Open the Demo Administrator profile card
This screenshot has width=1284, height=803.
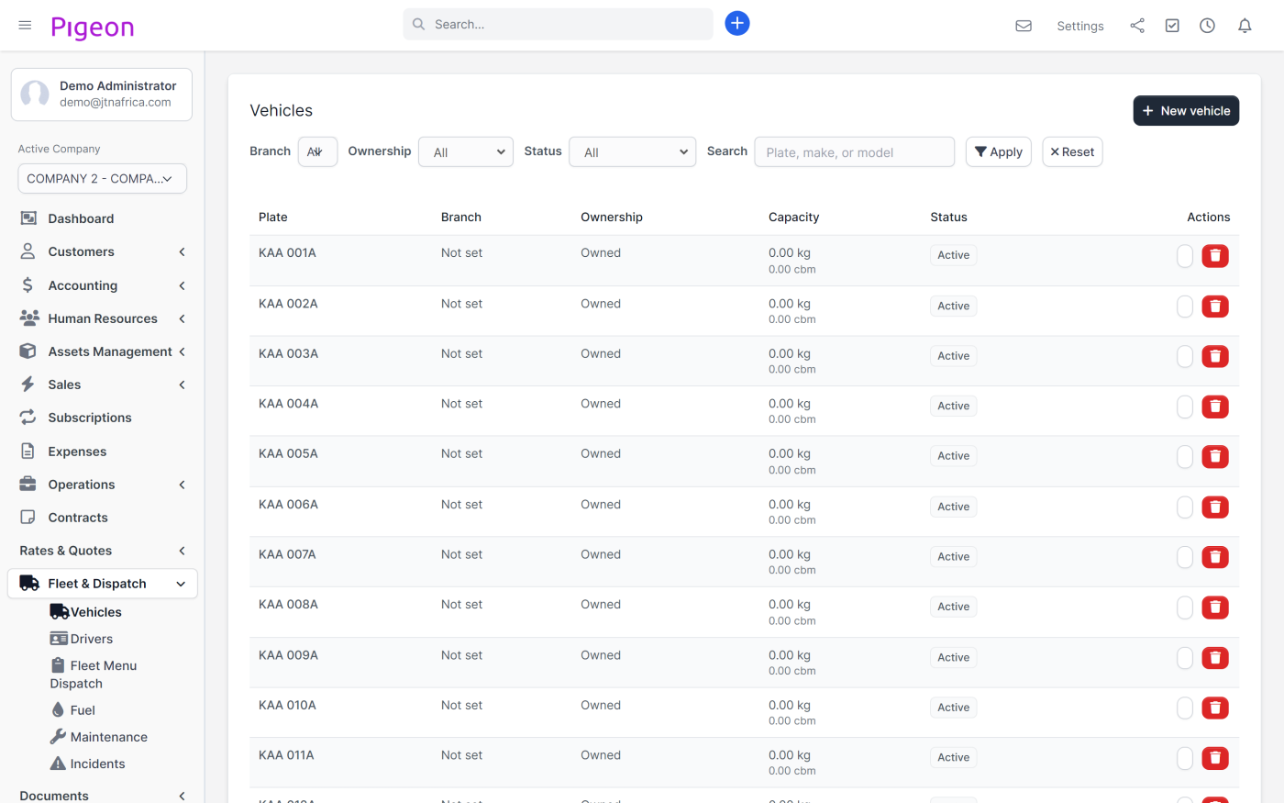[102, 95]
